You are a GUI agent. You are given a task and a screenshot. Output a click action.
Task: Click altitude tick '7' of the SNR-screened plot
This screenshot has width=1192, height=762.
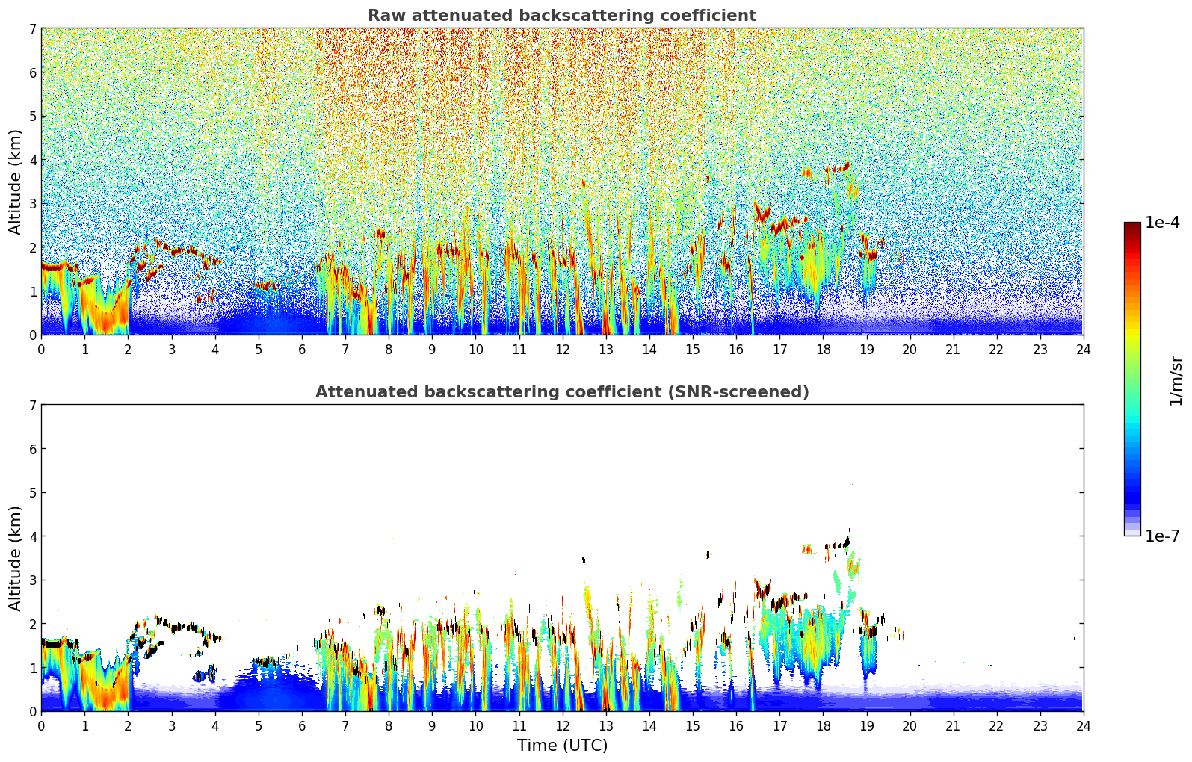(32, 405)
